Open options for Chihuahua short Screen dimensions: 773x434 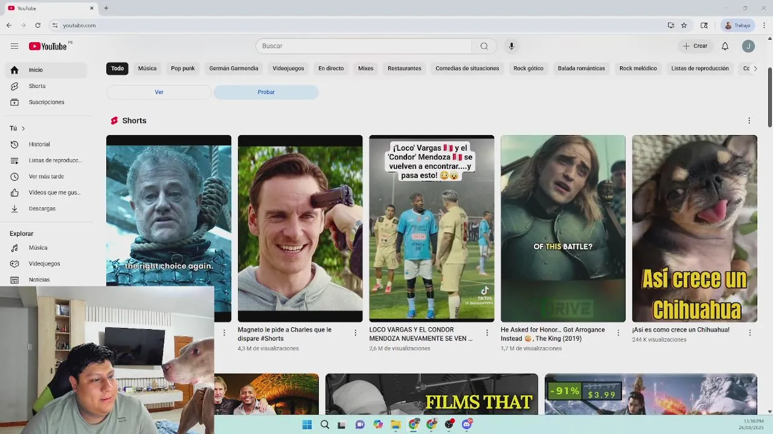(749, 333)
